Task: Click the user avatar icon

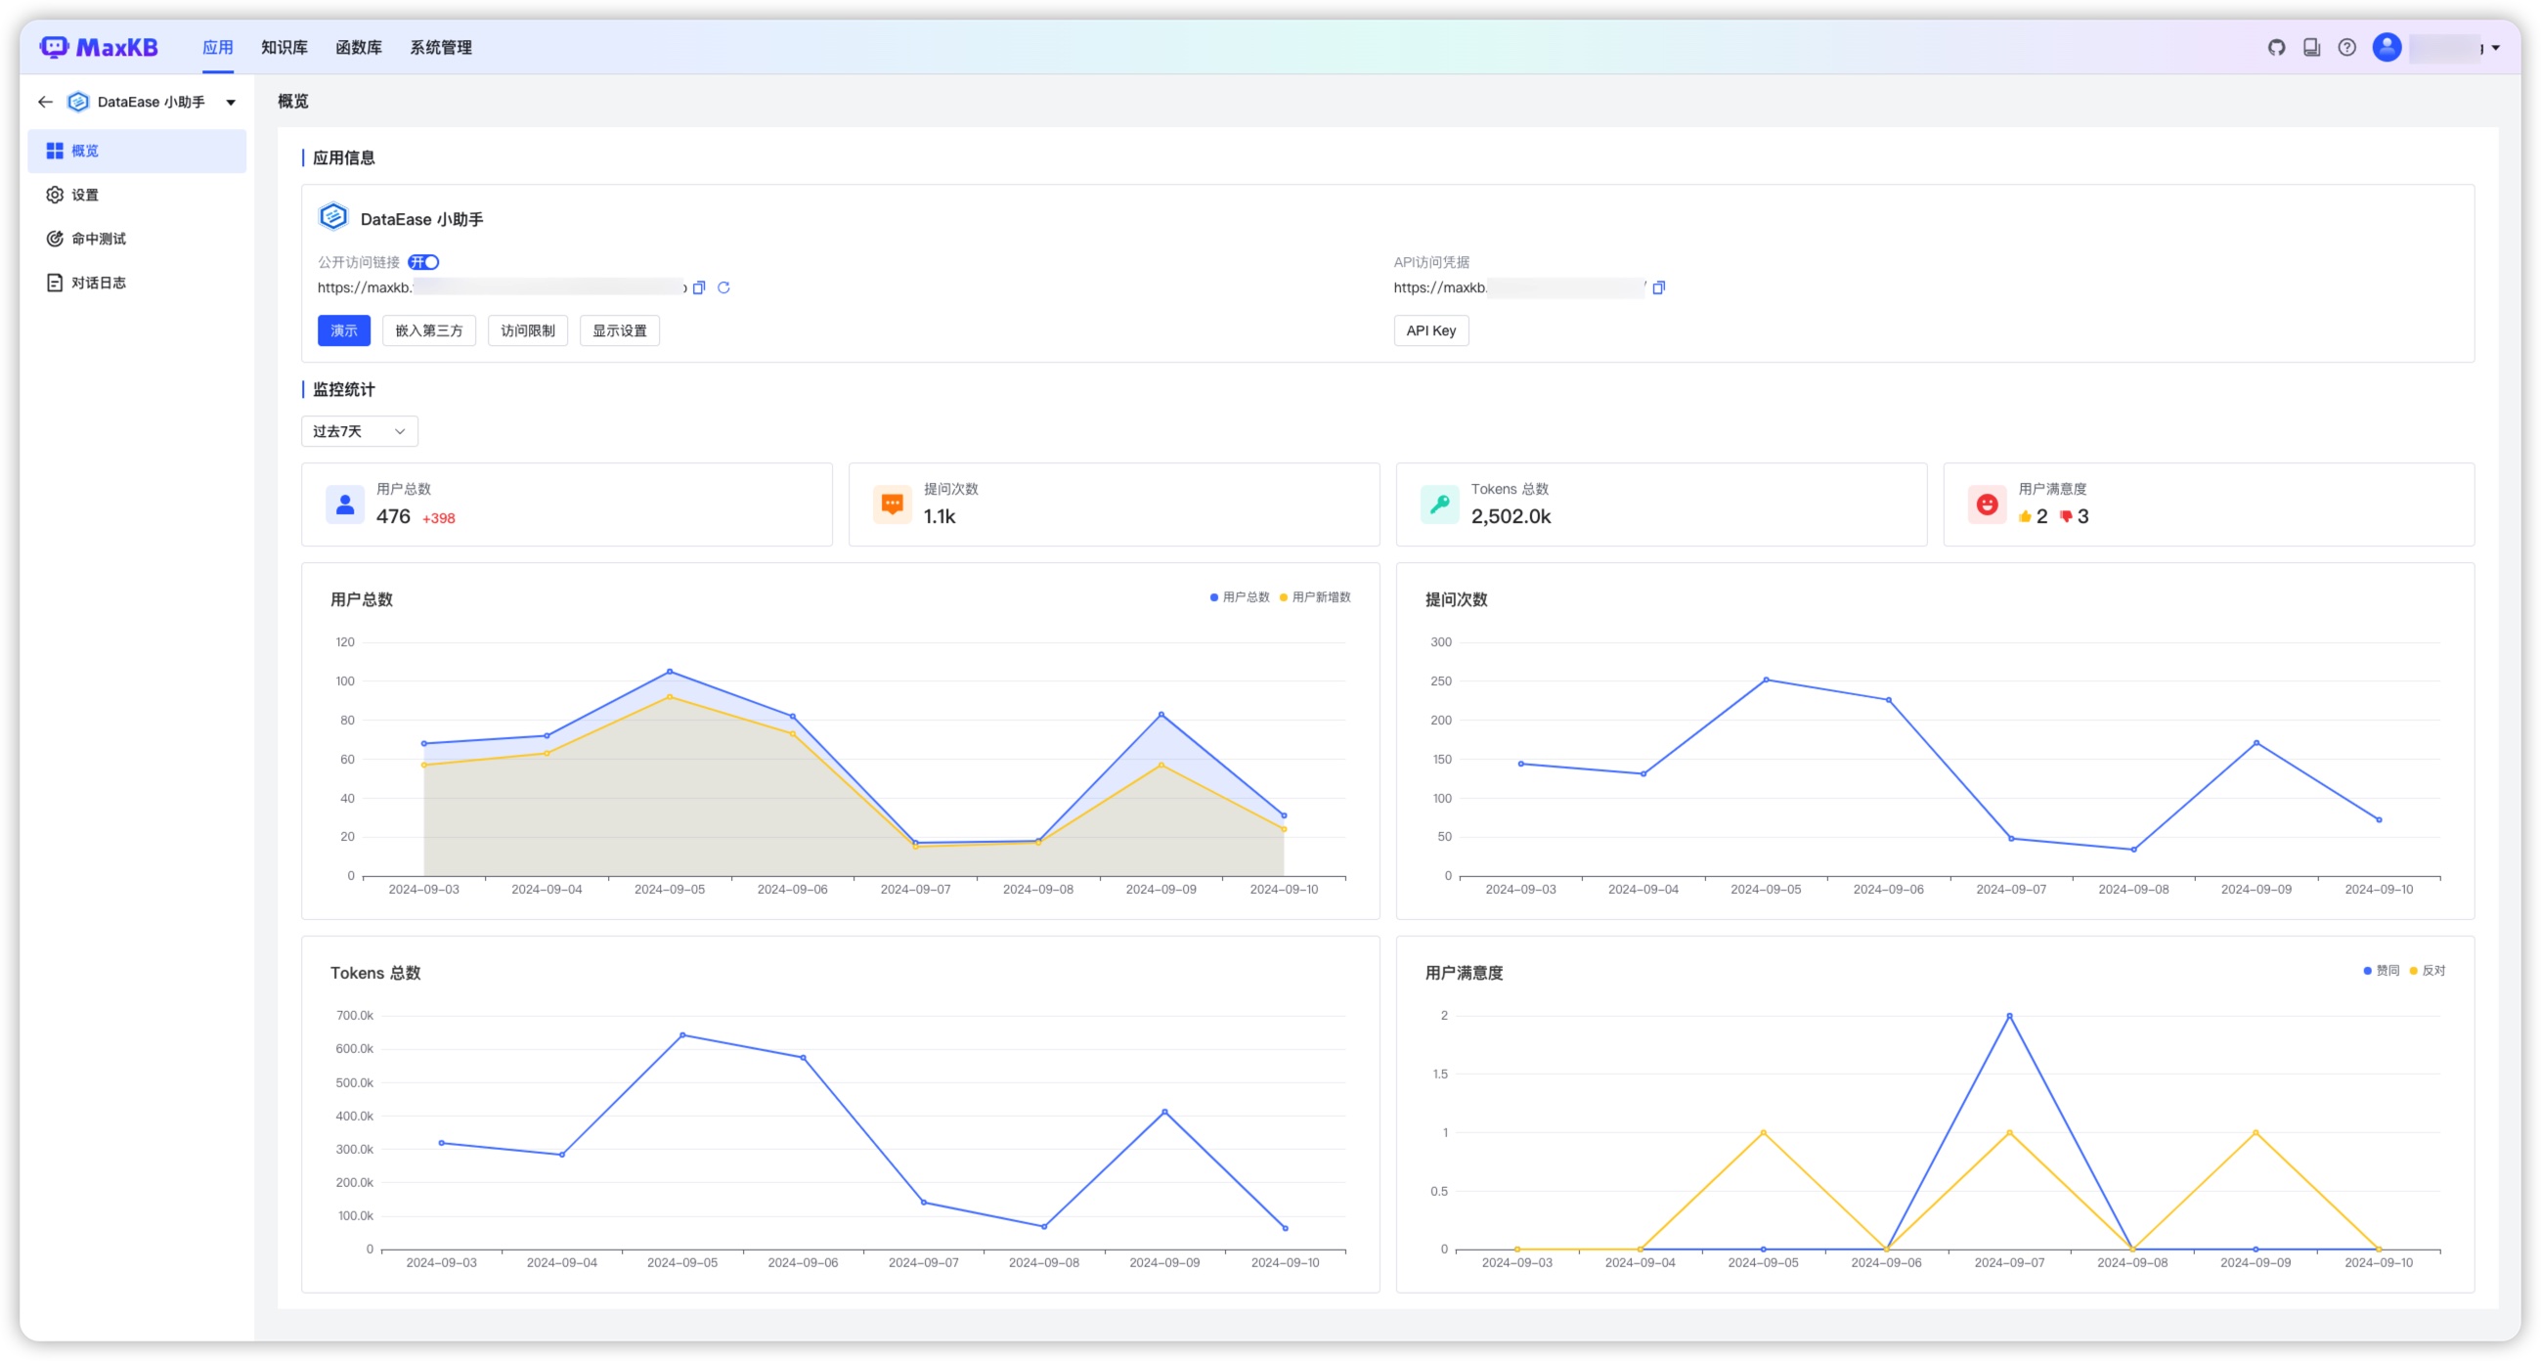Action: click(x=2387, y=47)
